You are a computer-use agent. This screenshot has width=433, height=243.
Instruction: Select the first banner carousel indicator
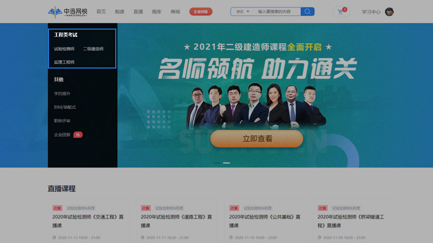[x=217, y=163]
